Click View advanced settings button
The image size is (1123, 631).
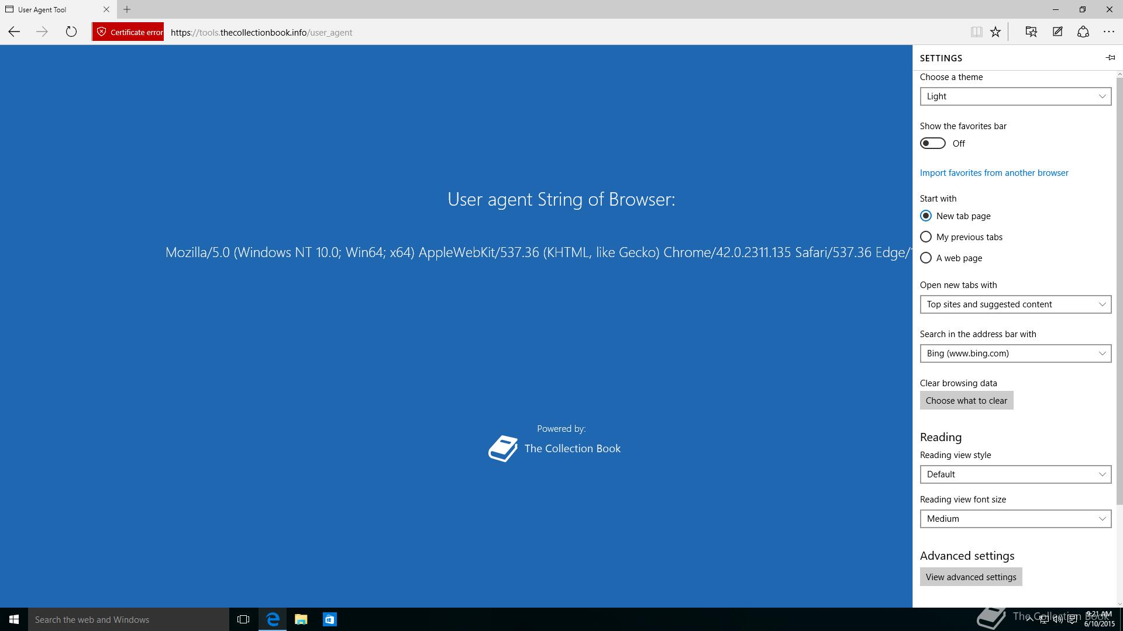(x=971, y=577)
